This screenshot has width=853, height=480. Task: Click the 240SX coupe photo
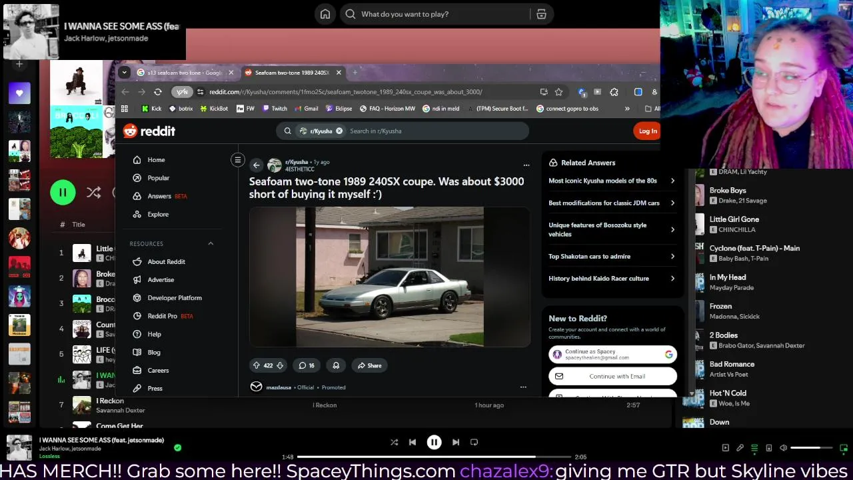[x=390, y=277]
